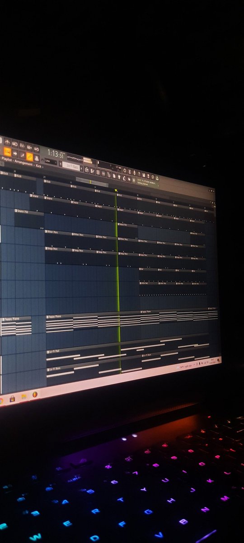Click the yellow playhead marker on timeline
This screenshot has width=244, height=543.
click(116, 191)
